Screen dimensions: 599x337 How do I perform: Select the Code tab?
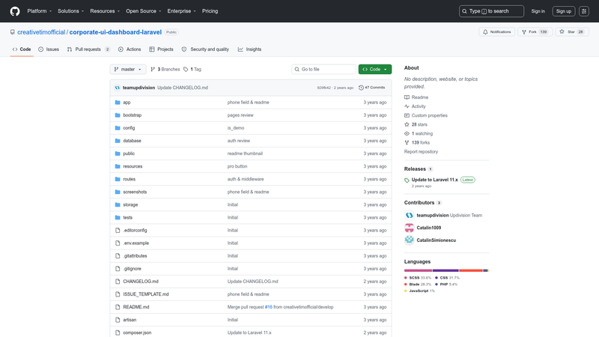[22, 49]
